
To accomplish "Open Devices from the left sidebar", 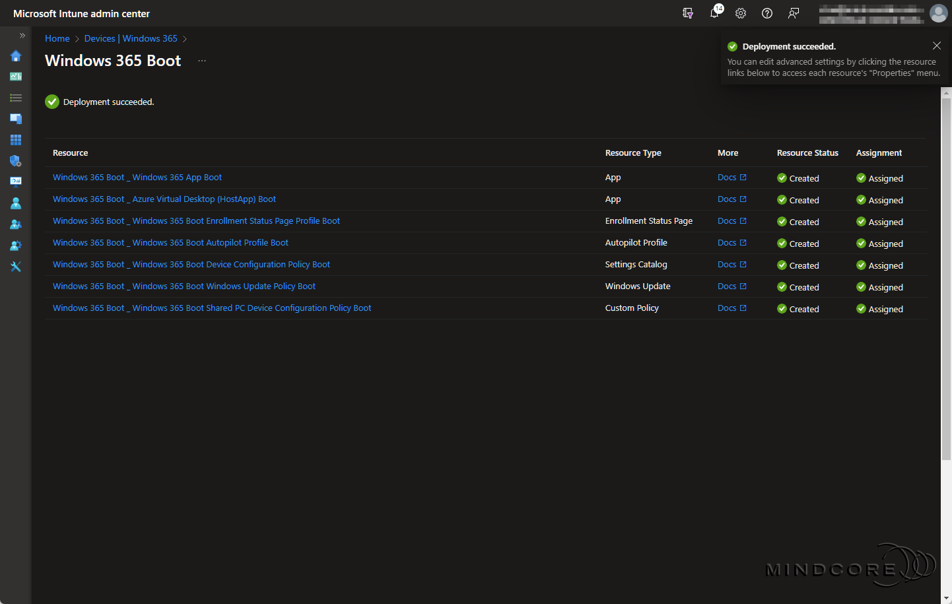I will coord(16,119).
